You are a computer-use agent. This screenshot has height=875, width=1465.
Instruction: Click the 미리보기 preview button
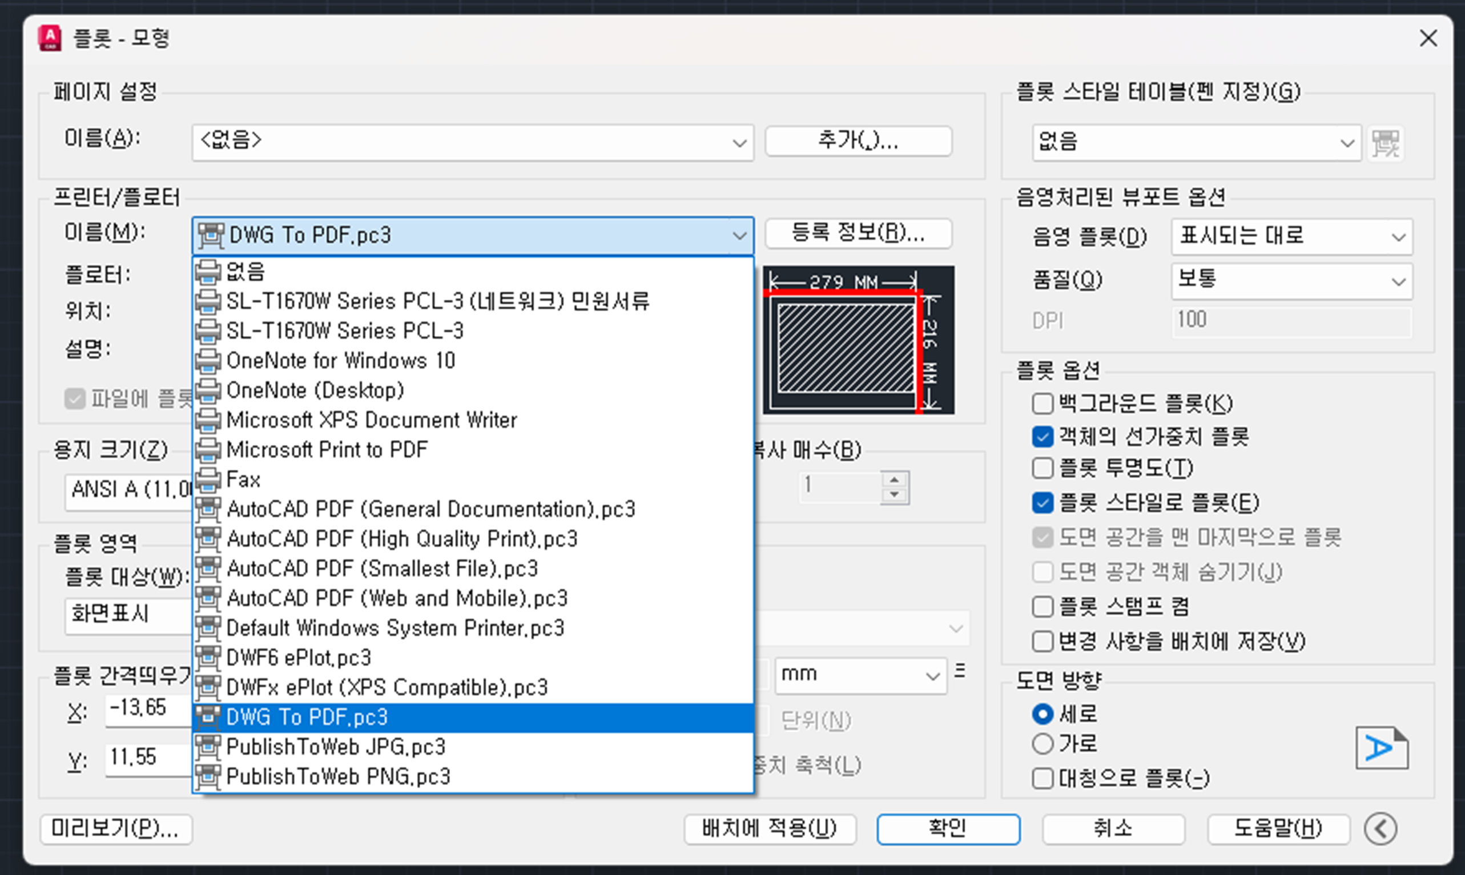coord(115,829)
